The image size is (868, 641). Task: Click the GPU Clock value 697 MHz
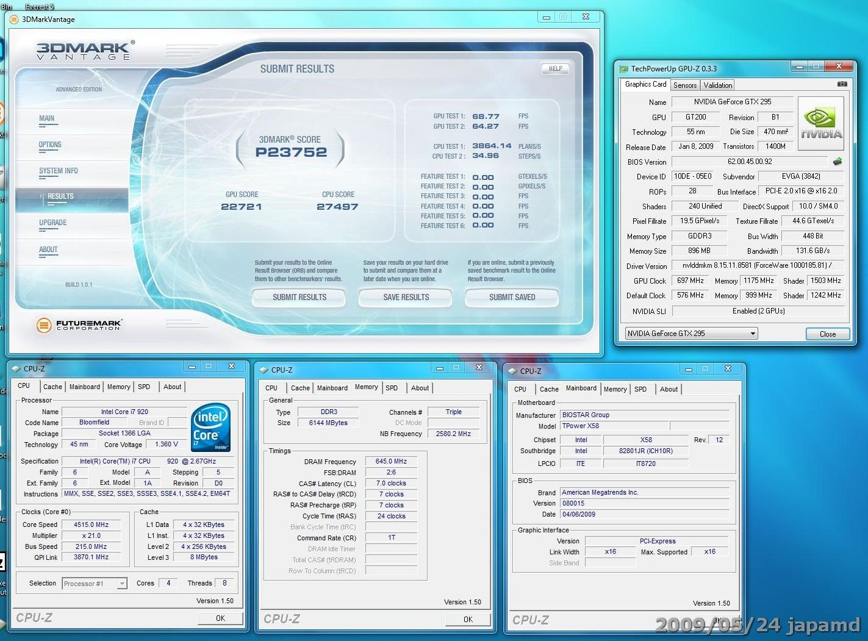tap(690, 281)
